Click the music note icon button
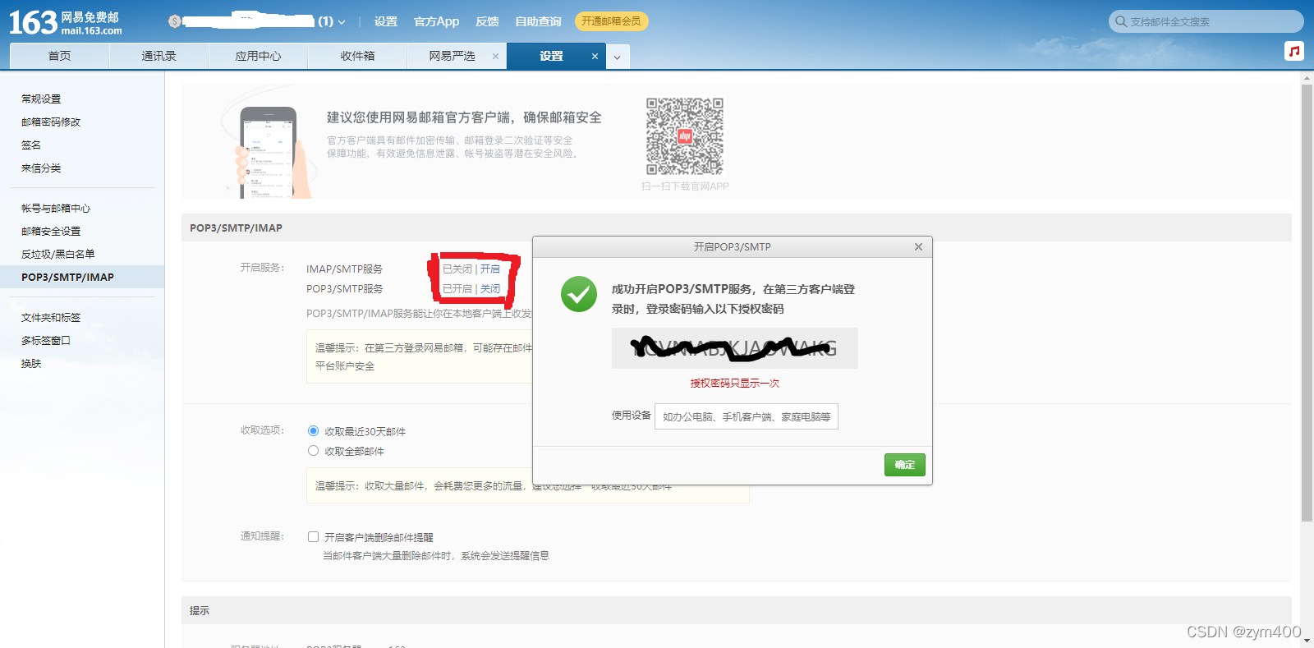The image size is (1314, 648). [1294, 51]
